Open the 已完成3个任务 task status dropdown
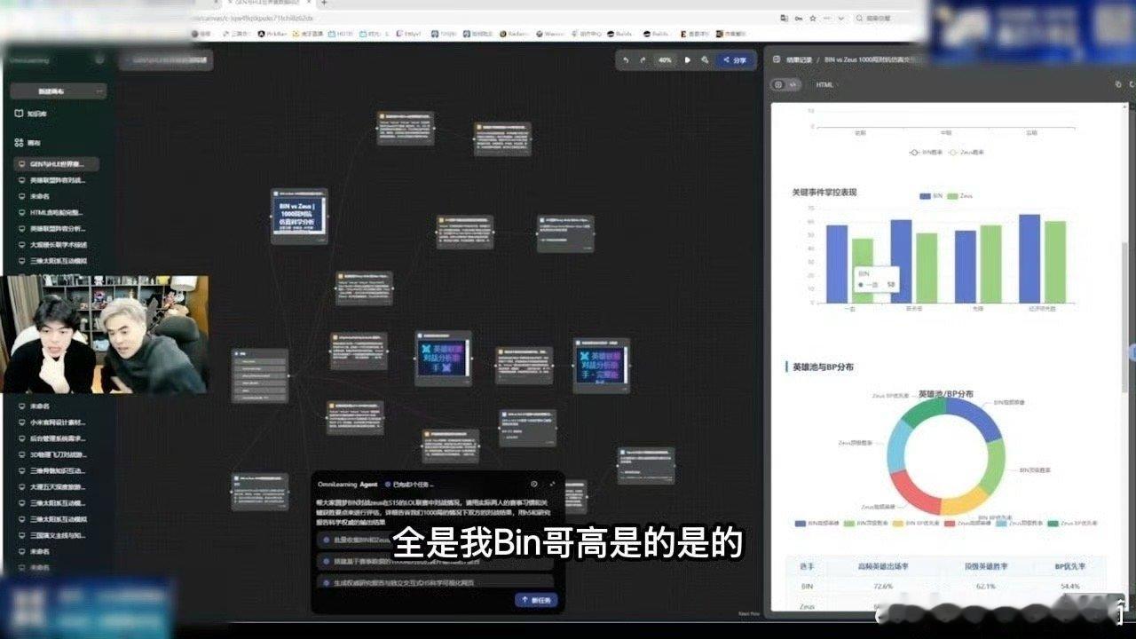1136x639 pixels. 409,485
